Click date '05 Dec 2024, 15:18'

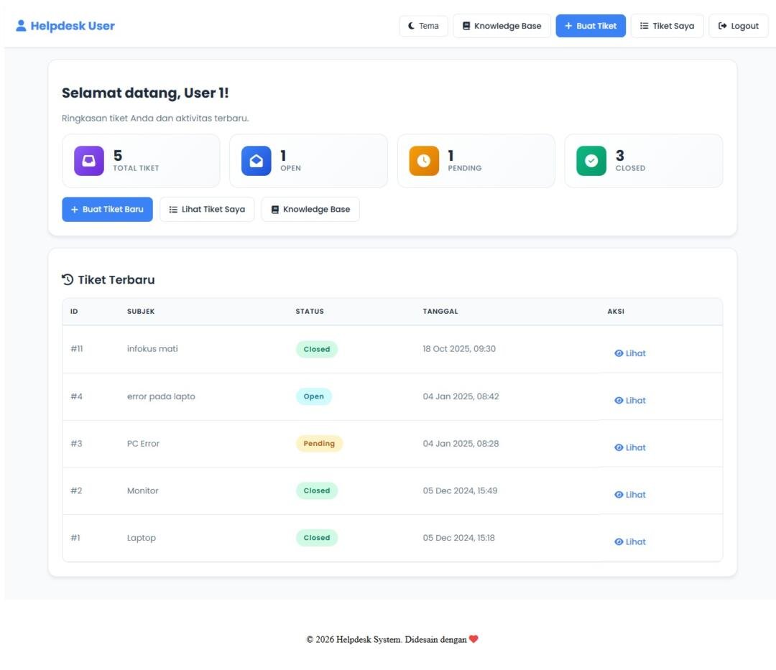point(458,537)
